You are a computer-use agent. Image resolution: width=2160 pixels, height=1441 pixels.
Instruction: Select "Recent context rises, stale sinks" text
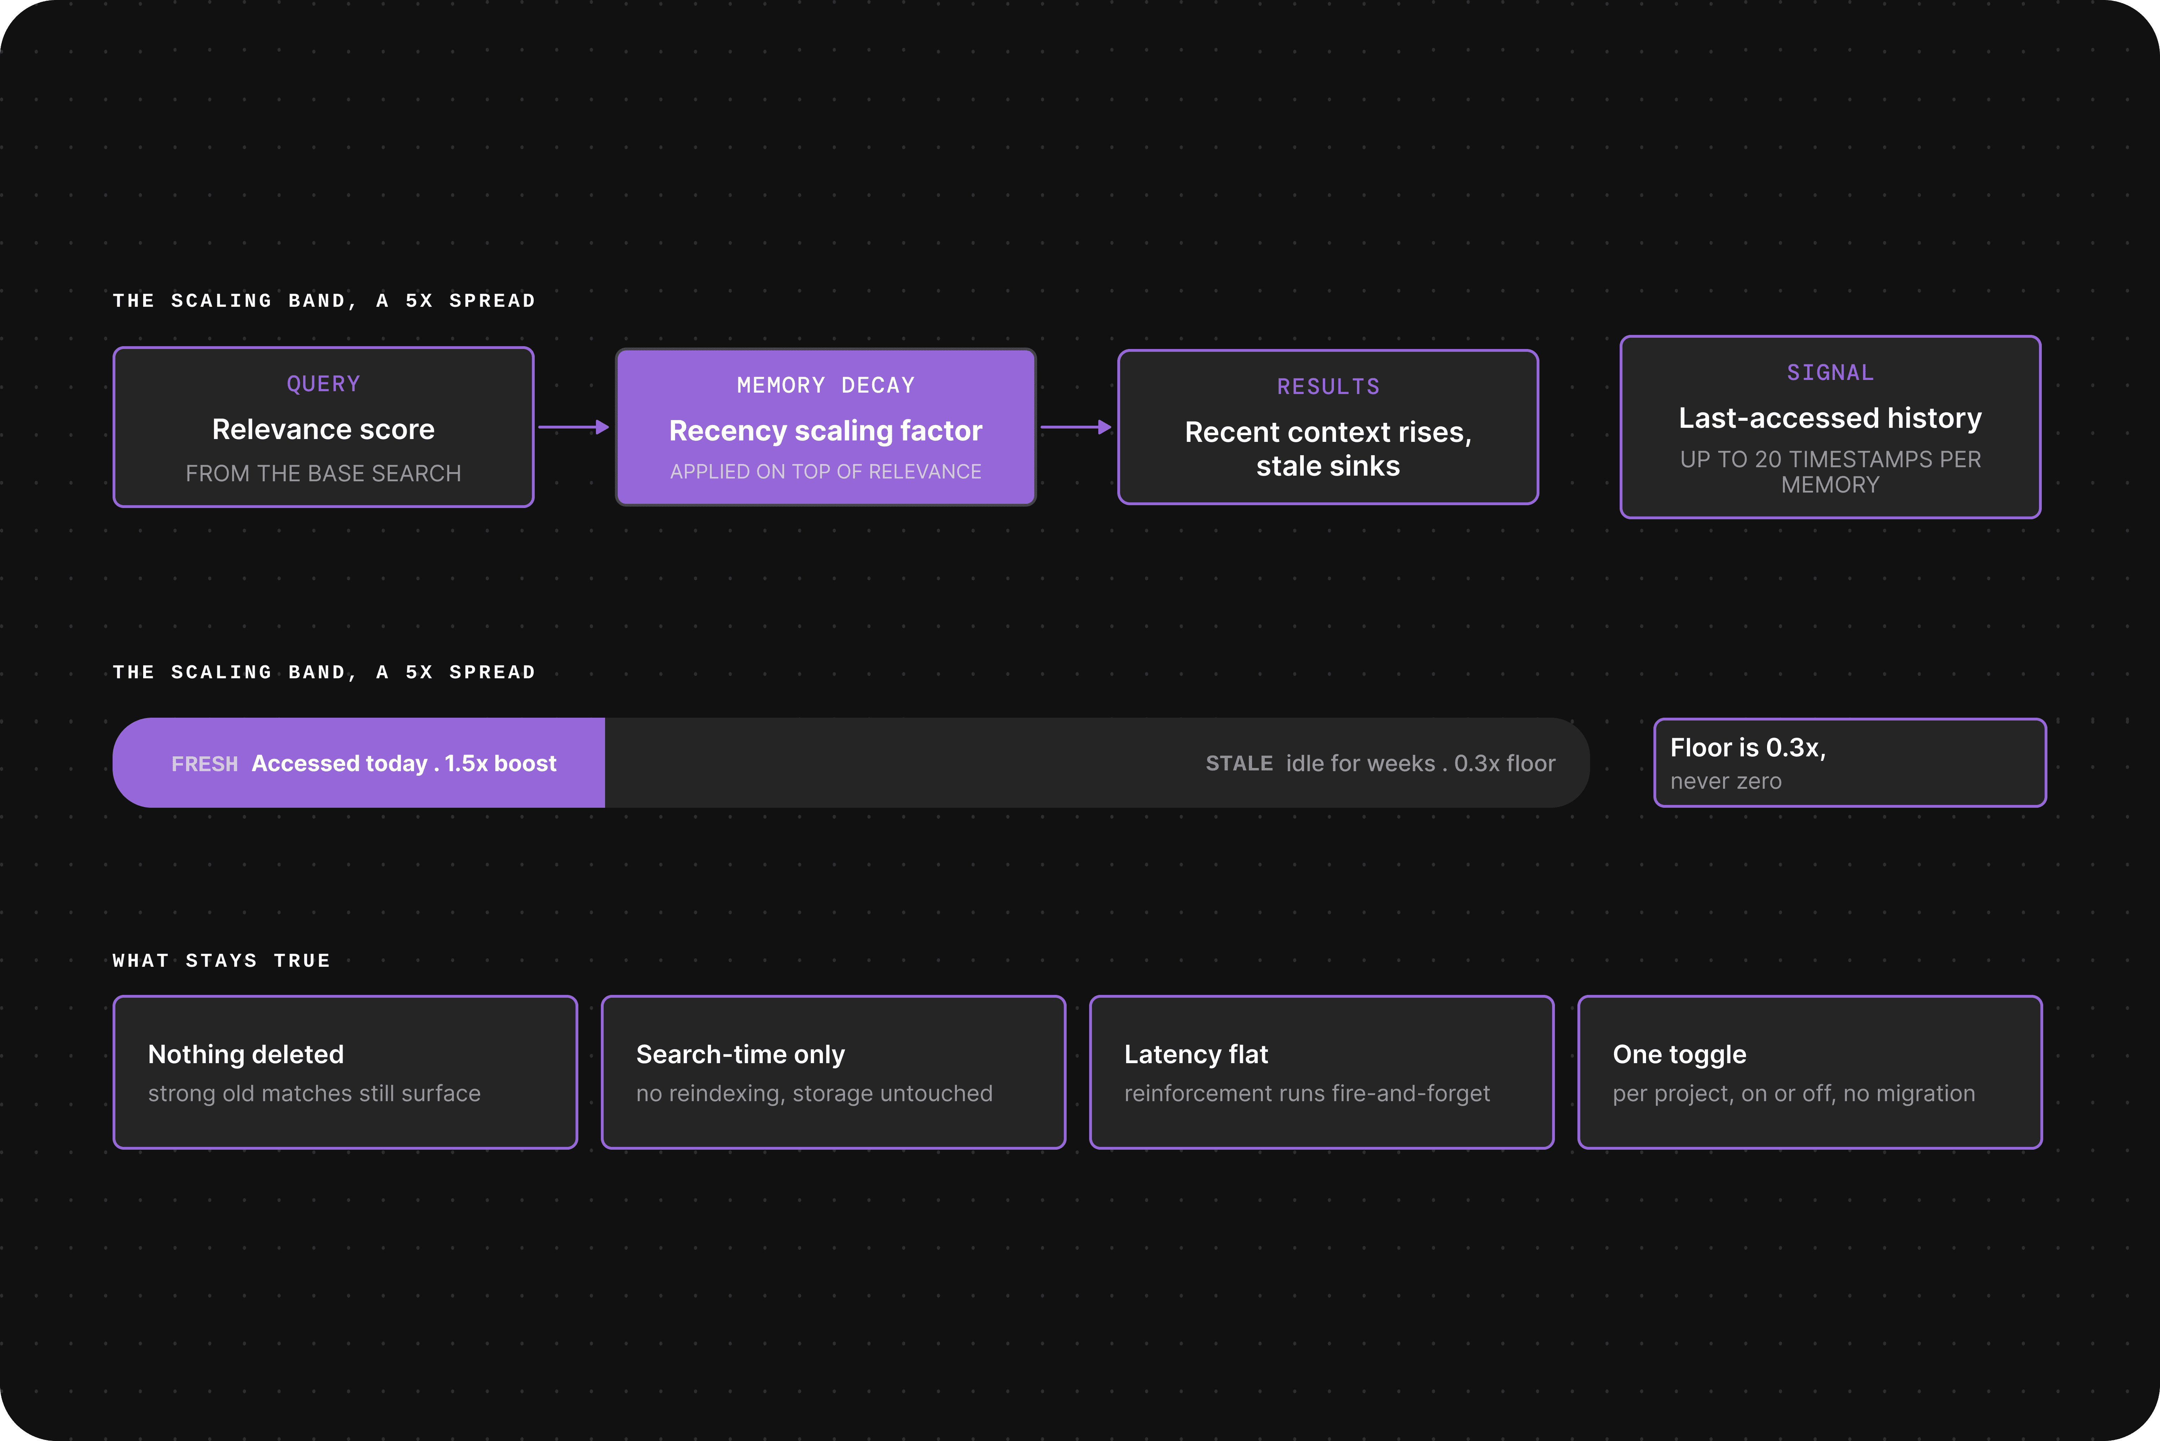point(1328,449)
